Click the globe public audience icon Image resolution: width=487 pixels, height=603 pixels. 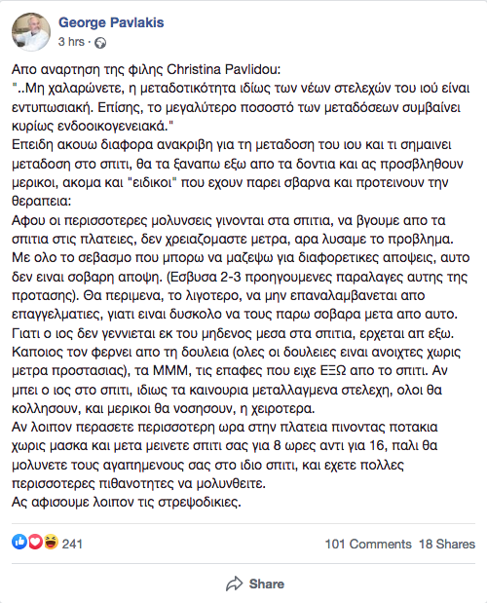[x=100, y=43]
